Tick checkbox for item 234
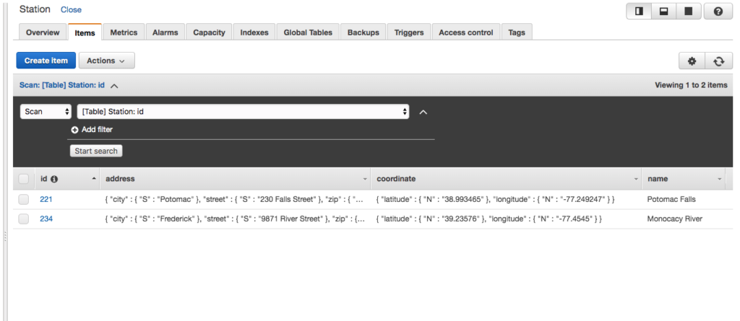Image resolution: width=740 pixels, height=321 pixels. pos(24,219)
